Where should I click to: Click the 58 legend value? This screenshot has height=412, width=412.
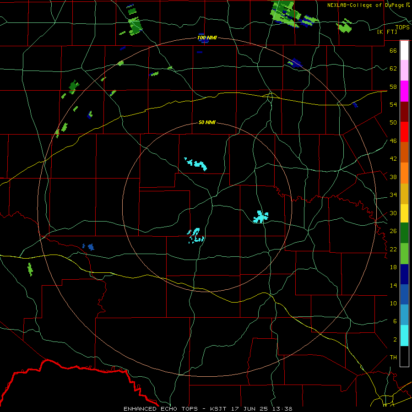click(x=393, y=87)
